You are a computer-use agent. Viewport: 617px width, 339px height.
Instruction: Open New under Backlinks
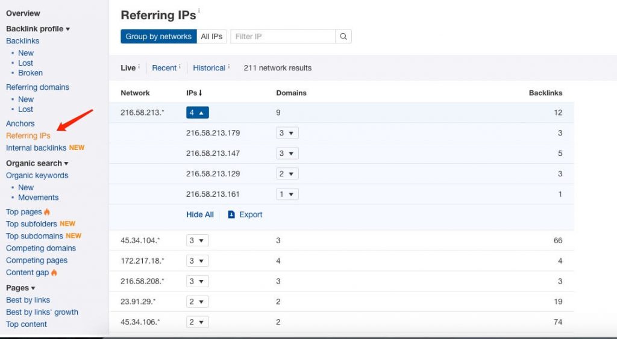[x=25, y=53]
